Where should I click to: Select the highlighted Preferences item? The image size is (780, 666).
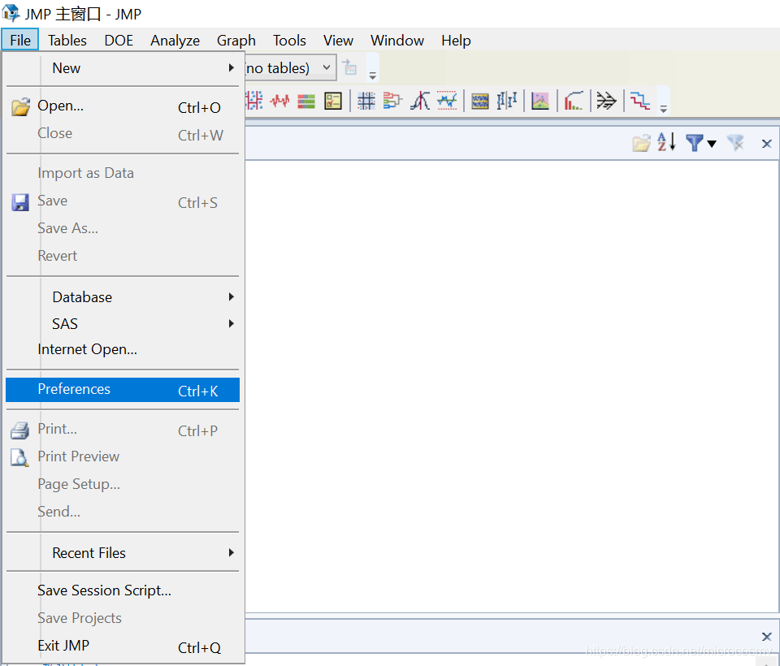(123, 390)
